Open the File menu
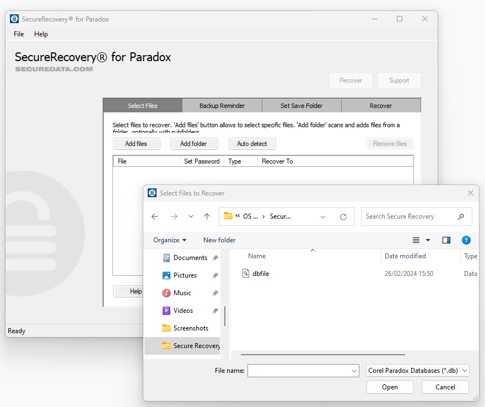 [x=19, y=34]
